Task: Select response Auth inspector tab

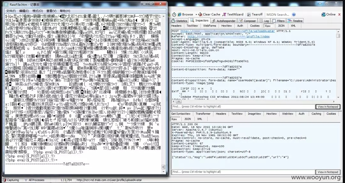Action: click(x=302, y=114)
